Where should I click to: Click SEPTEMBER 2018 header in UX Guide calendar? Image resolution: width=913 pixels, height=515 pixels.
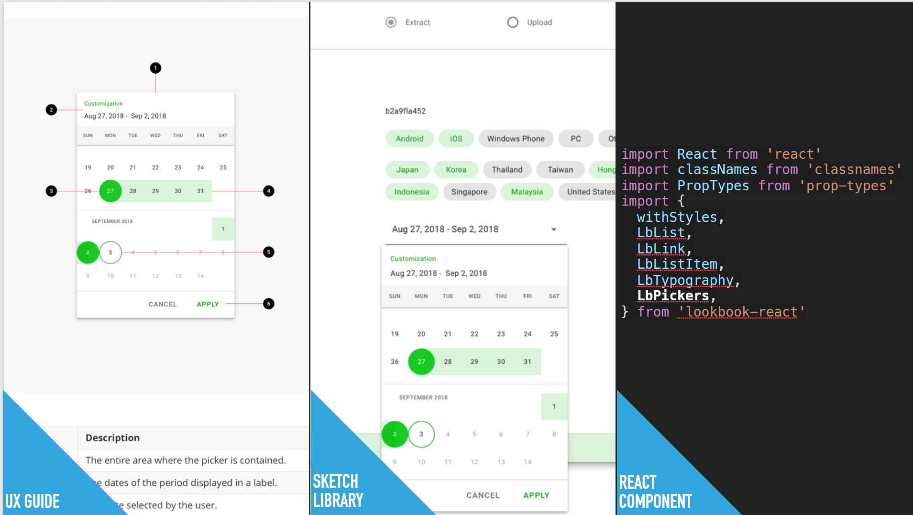coord(112,221)
